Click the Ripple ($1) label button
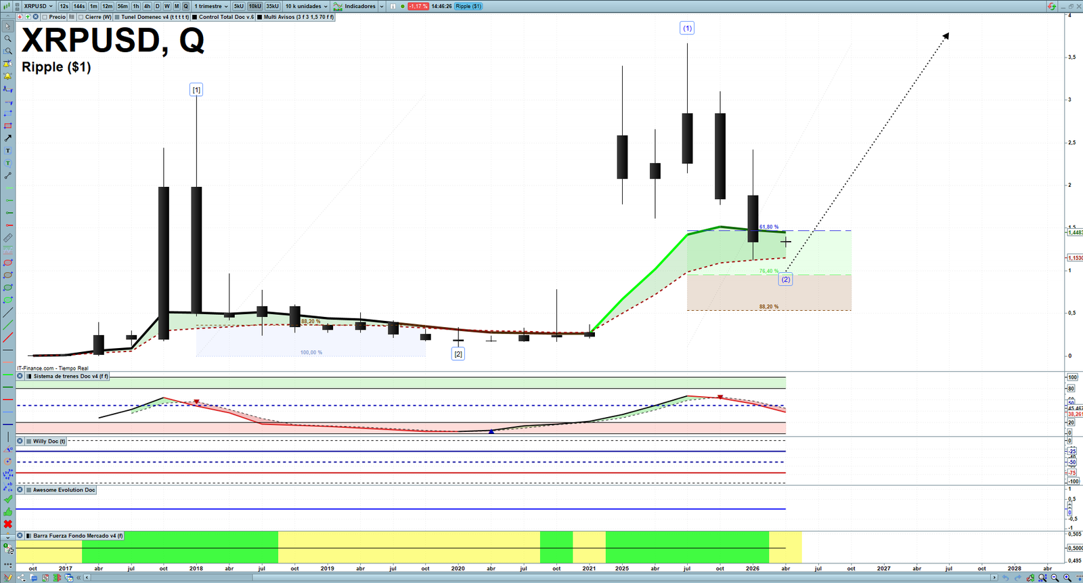This screenshot has height=583, width=1083. point(468,6)
